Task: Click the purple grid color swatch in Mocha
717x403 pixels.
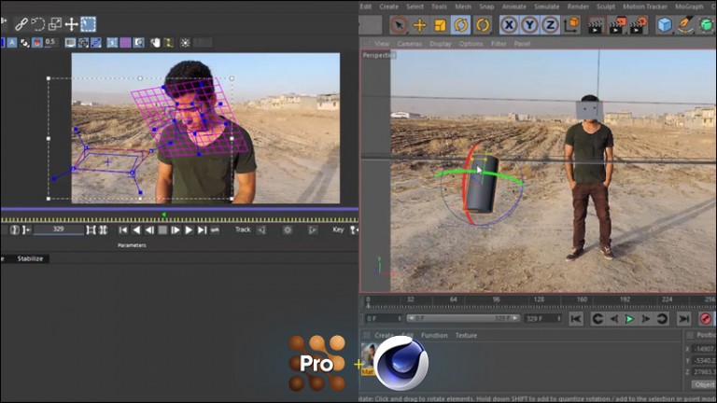Action: [x=125, y=43]
